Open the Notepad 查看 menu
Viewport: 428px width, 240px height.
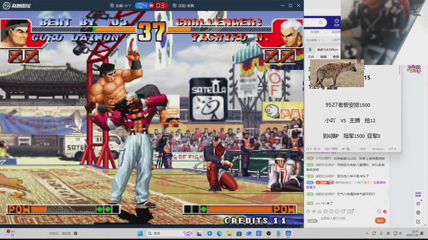pos(336,57)
